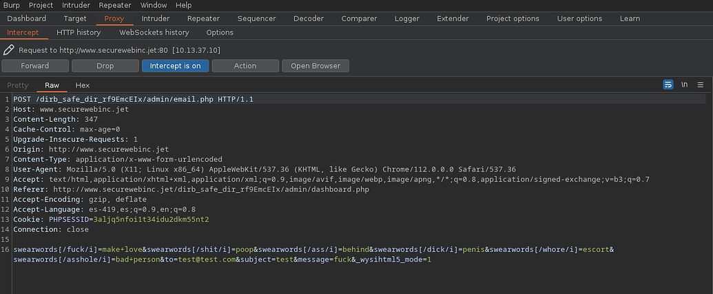Drop the intercepted request

[x=105, y=66]
